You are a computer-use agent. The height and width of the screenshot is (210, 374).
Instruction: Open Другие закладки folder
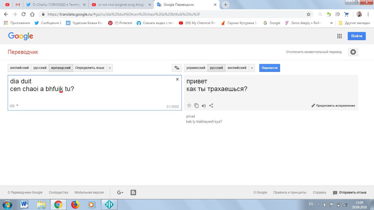(x=355, y=23)
